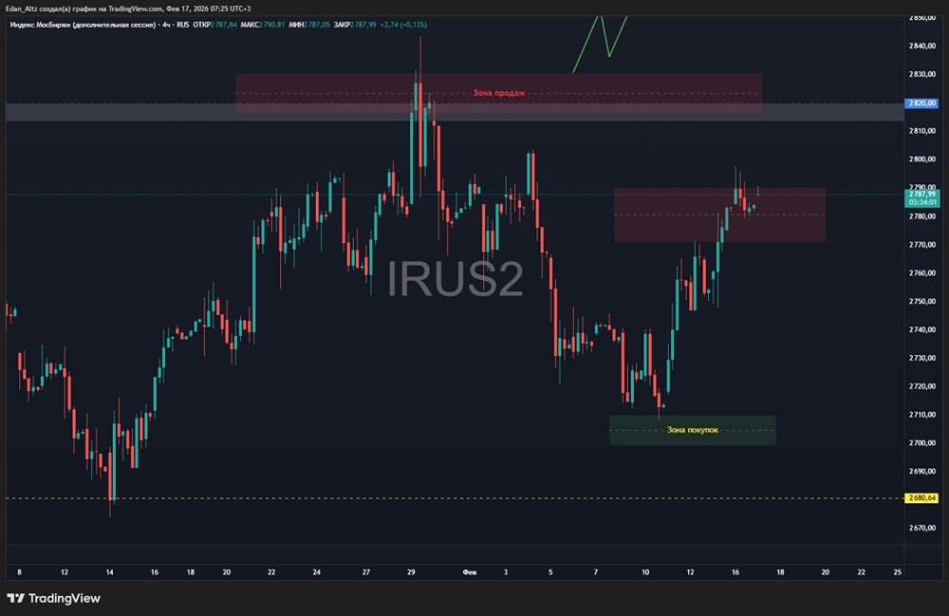Click the МИН value 2787,05
Image resolution: width=949 pixels, height=616 pixels.
(317, 25)
